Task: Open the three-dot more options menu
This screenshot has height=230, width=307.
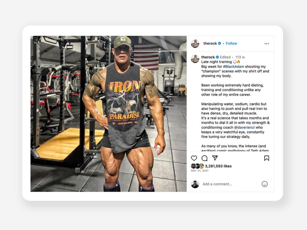Action: [266, 43]
